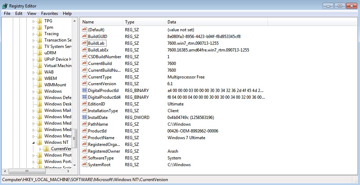Click the CSDBuildNumber string value icon
Screen dimensions: 360x185
click(x=84, y=56)
